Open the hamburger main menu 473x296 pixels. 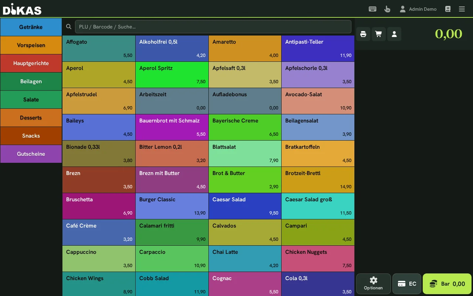coord(462,9)
